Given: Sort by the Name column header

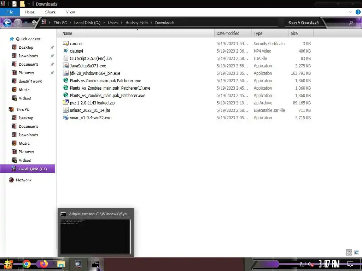Looking at the screenshot, I should pos(135,34).
